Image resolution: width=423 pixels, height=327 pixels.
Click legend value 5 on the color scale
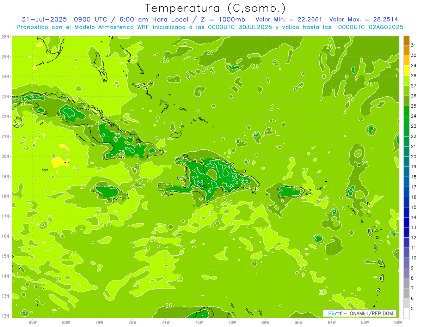(x=413, y=308)
